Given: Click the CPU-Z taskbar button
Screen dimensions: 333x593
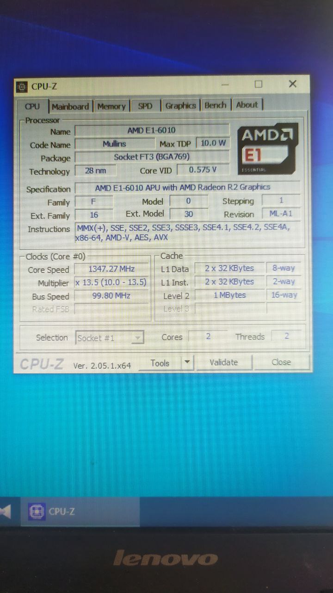Looking at the screenshot, I should click(80, 511).
